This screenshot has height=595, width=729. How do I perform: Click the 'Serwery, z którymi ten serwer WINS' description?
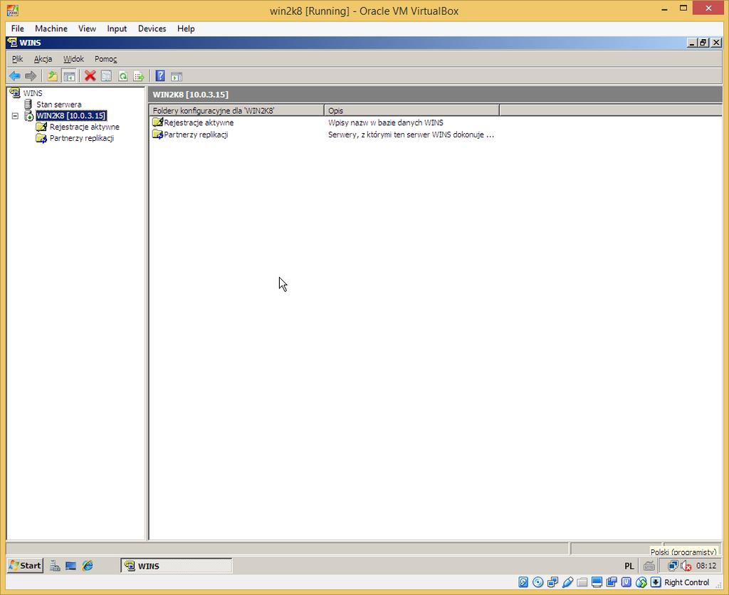click(411, 135)
